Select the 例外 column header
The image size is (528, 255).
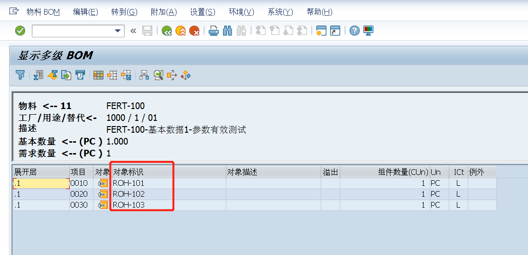tap(482, 172)
